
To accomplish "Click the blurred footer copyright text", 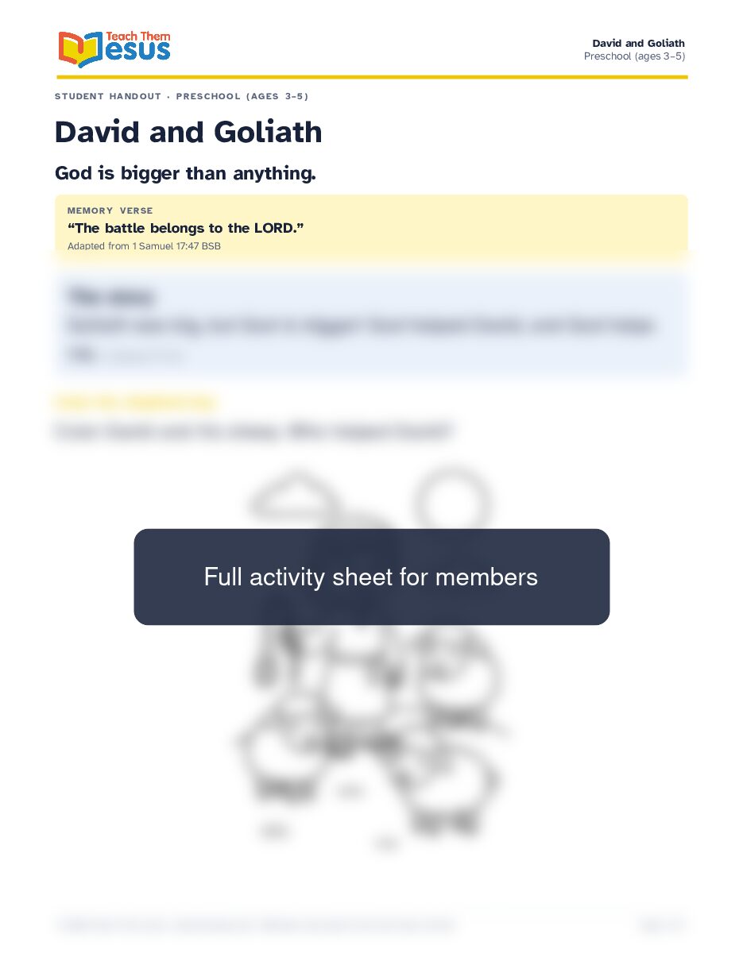I will (x=256, y=924).
